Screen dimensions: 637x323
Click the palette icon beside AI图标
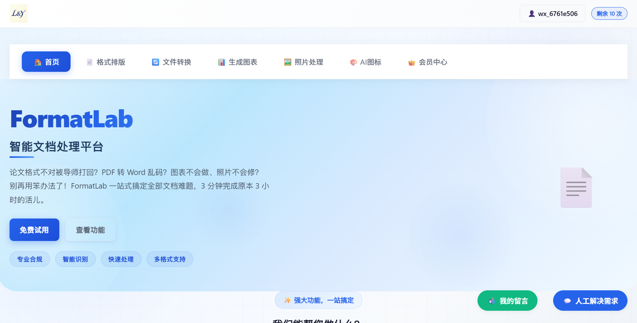click(353, 62)
